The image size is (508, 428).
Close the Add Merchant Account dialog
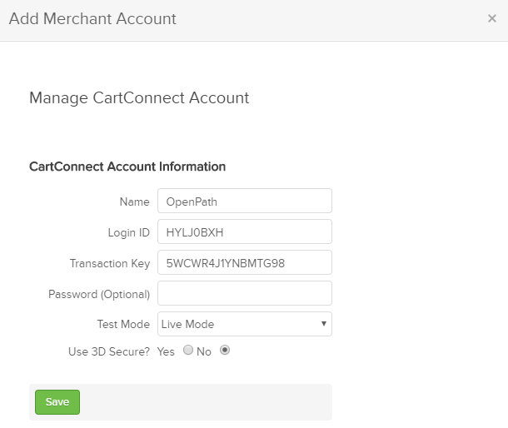point(492,18)
